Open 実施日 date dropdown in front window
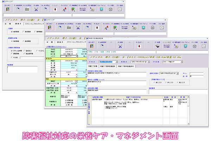 point(148,62)
